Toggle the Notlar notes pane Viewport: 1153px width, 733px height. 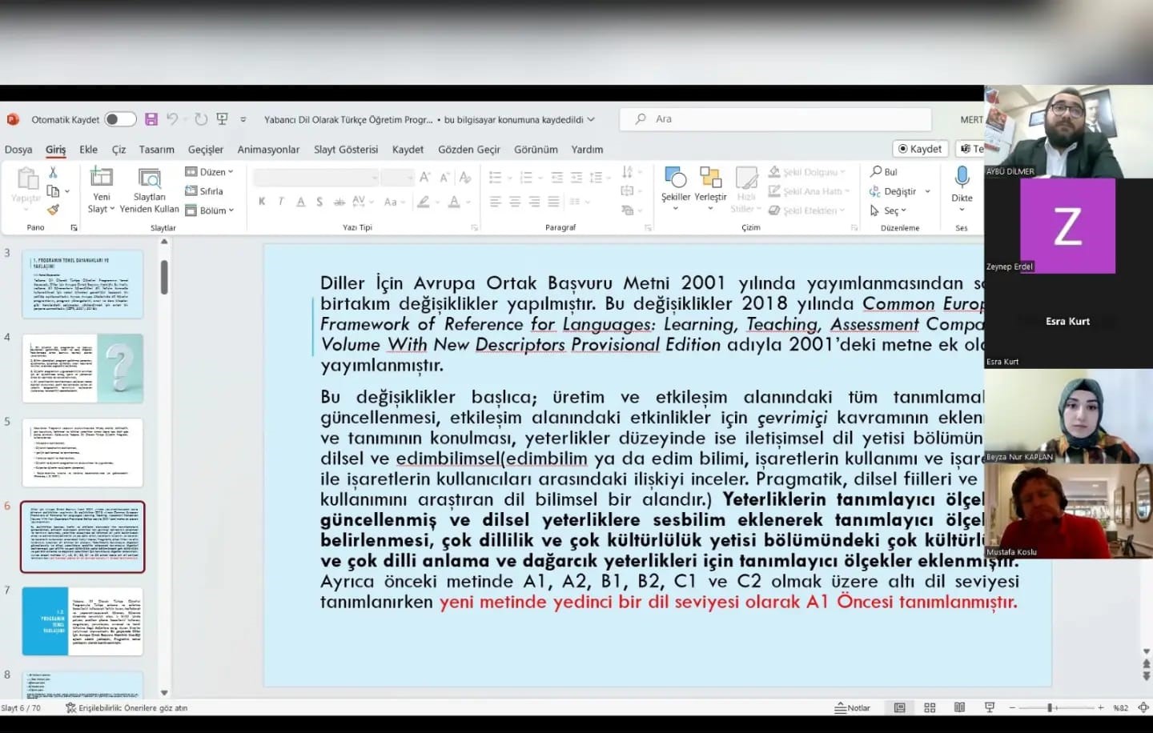853,708
